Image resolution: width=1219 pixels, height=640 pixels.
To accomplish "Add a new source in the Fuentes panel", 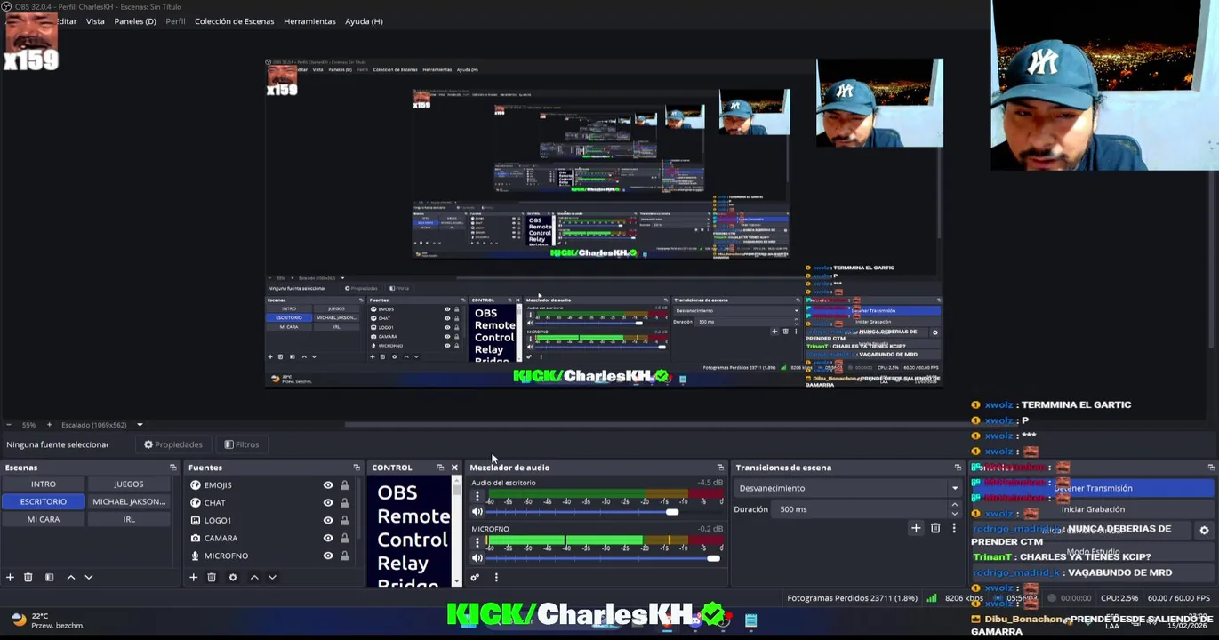I will pos(193,577).
